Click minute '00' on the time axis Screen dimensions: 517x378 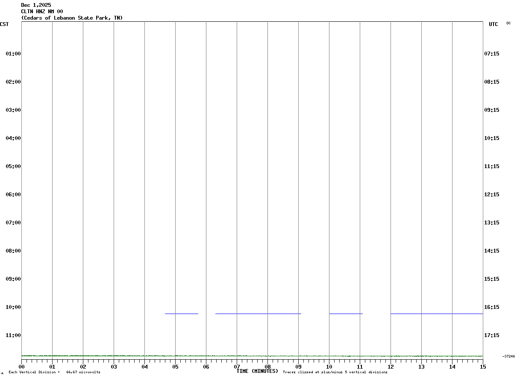[x=21, y=367]
